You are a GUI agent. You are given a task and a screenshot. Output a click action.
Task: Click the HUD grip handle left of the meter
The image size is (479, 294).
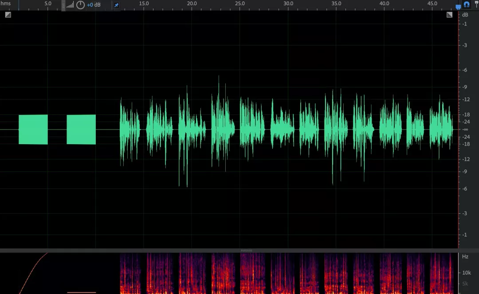(63, 5)
